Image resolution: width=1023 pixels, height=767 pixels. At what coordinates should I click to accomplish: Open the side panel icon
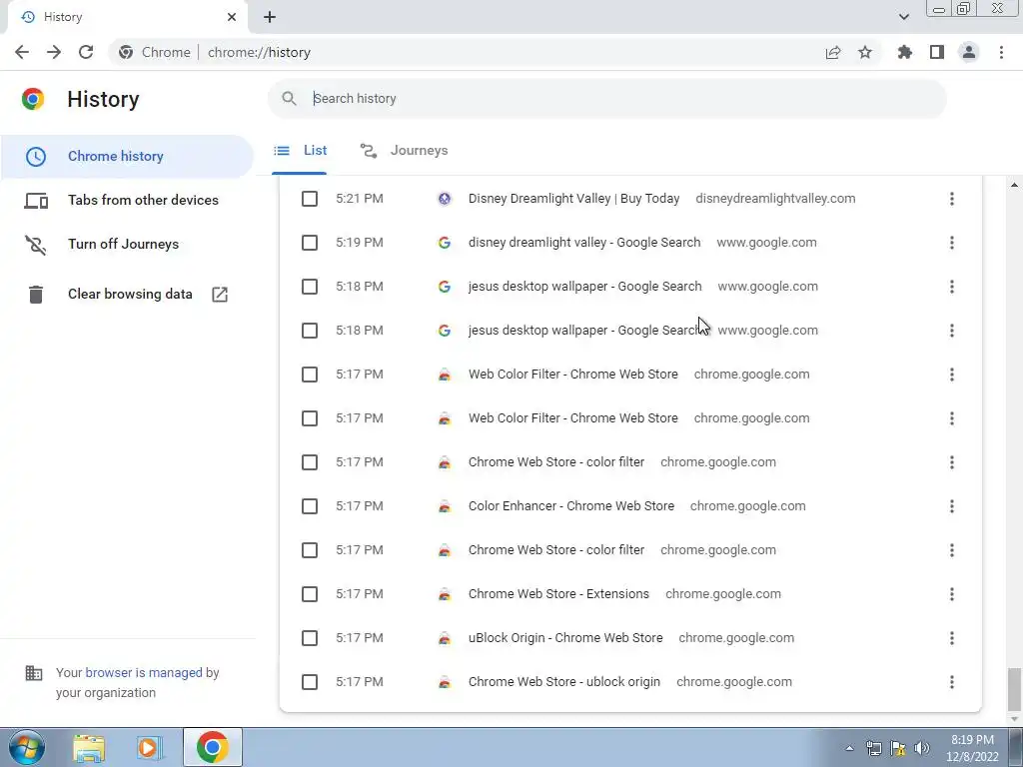[x=937, y=52]
